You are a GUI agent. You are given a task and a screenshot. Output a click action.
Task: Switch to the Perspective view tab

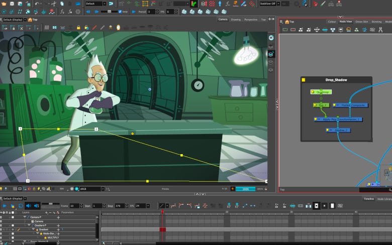pyautogui.click(x=250, y=20)
